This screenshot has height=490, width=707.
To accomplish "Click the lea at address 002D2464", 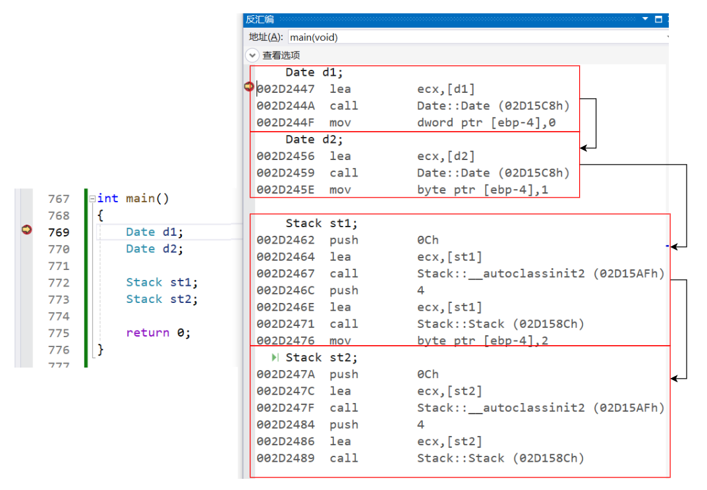I will click(x=369, y=257).
